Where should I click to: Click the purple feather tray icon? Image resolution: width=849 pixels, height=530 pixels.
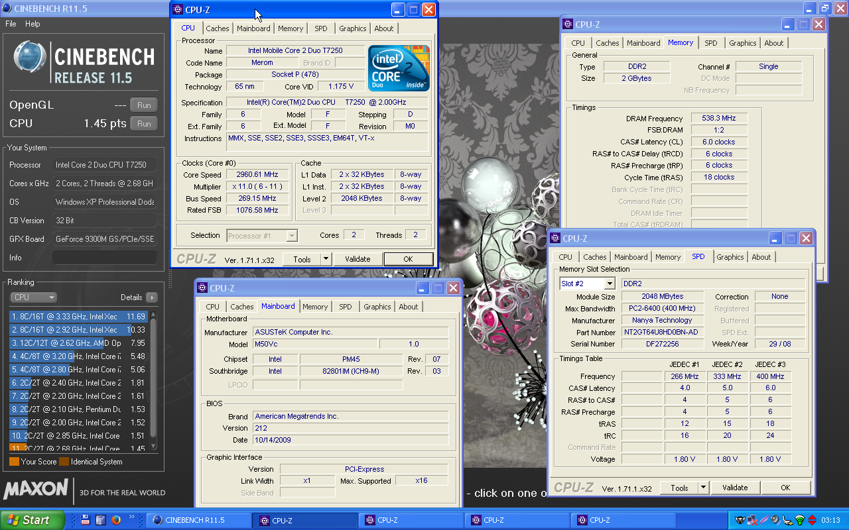763,520
